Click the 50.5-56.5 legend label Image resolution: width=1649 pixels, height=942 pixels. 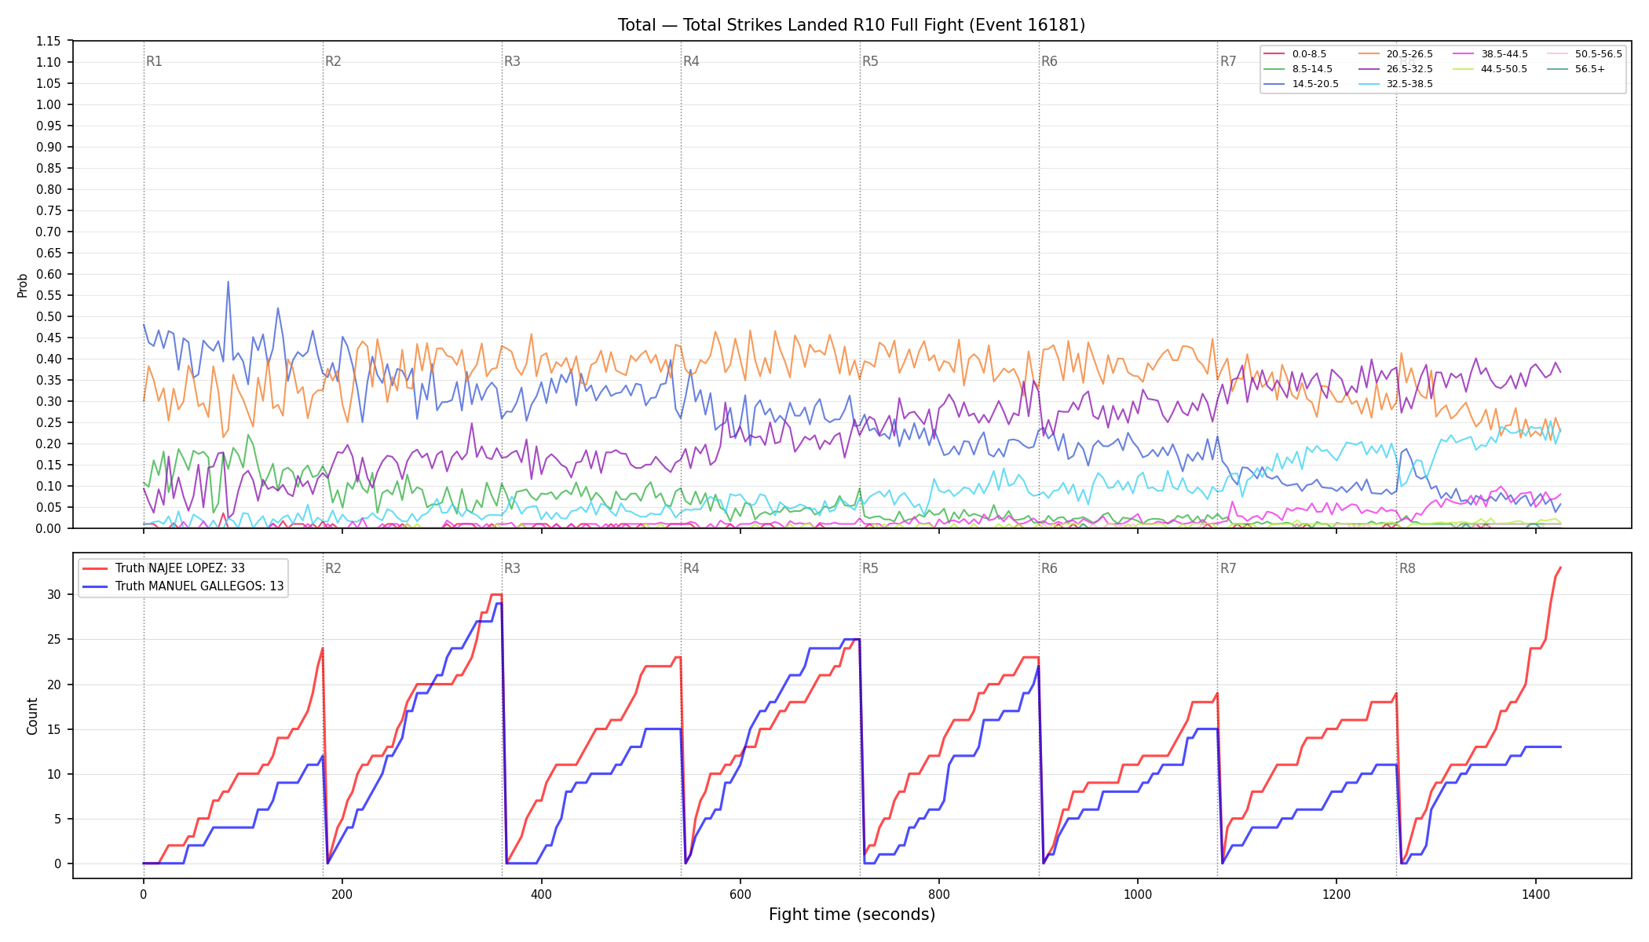pyautogui.click(x=1599, y=54)
